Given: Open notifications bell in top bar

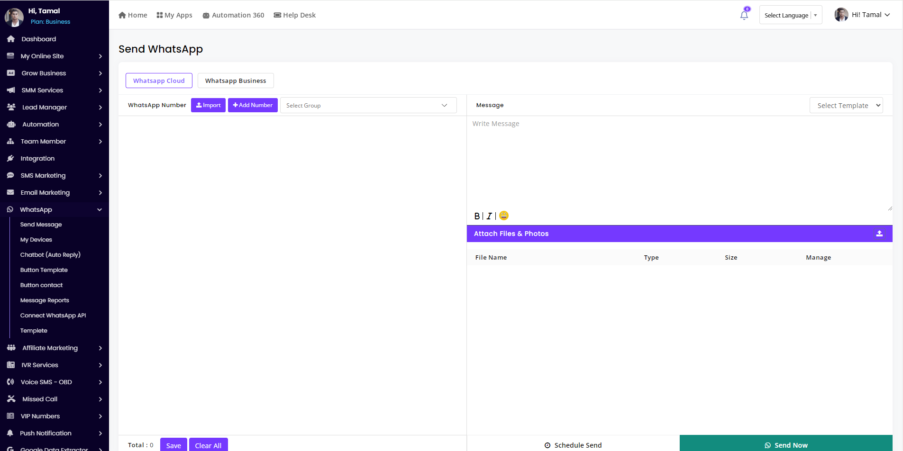Looking at the screenshot, I should click(x=744, y=15).
